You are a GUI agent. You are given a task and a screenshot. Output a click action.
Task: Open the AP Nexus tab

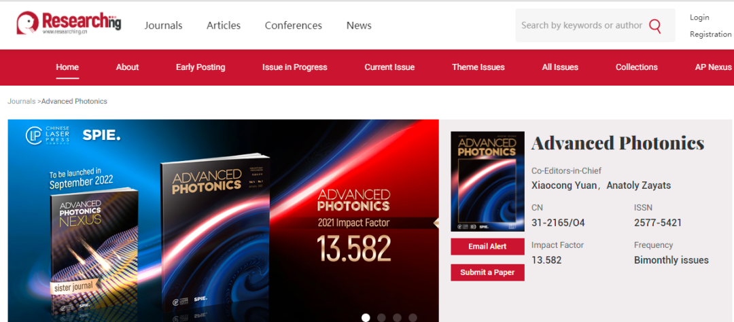click(x=713, y=67)
